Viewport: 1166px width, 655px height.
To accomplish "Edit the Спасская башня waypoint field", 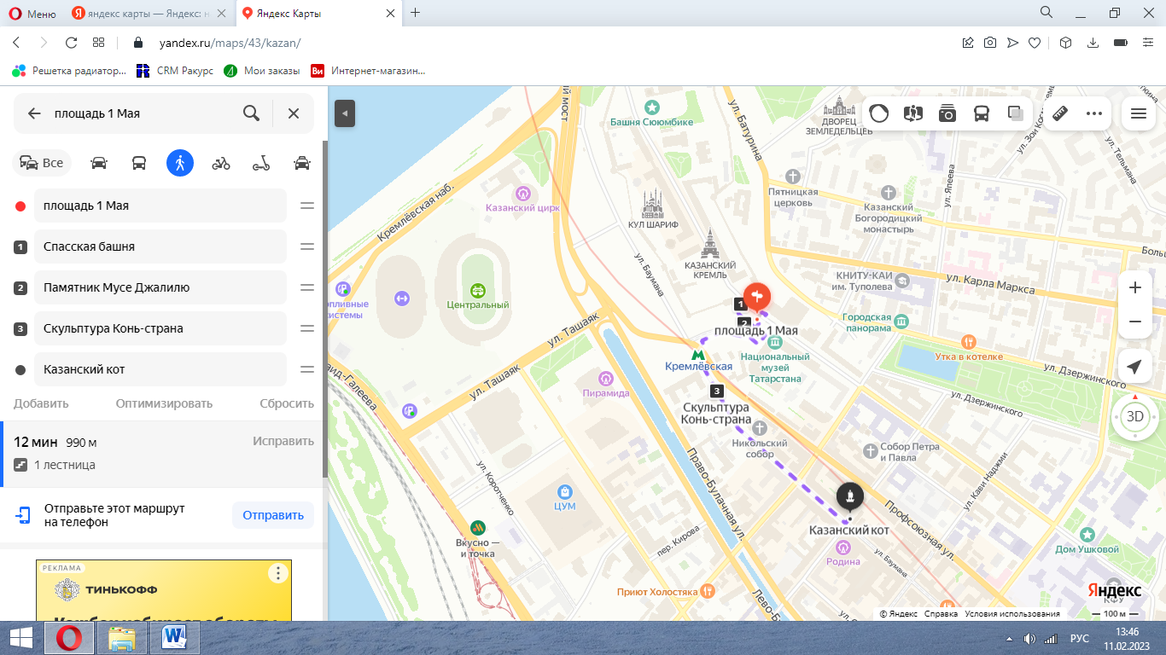I will [x=160, y=246].
